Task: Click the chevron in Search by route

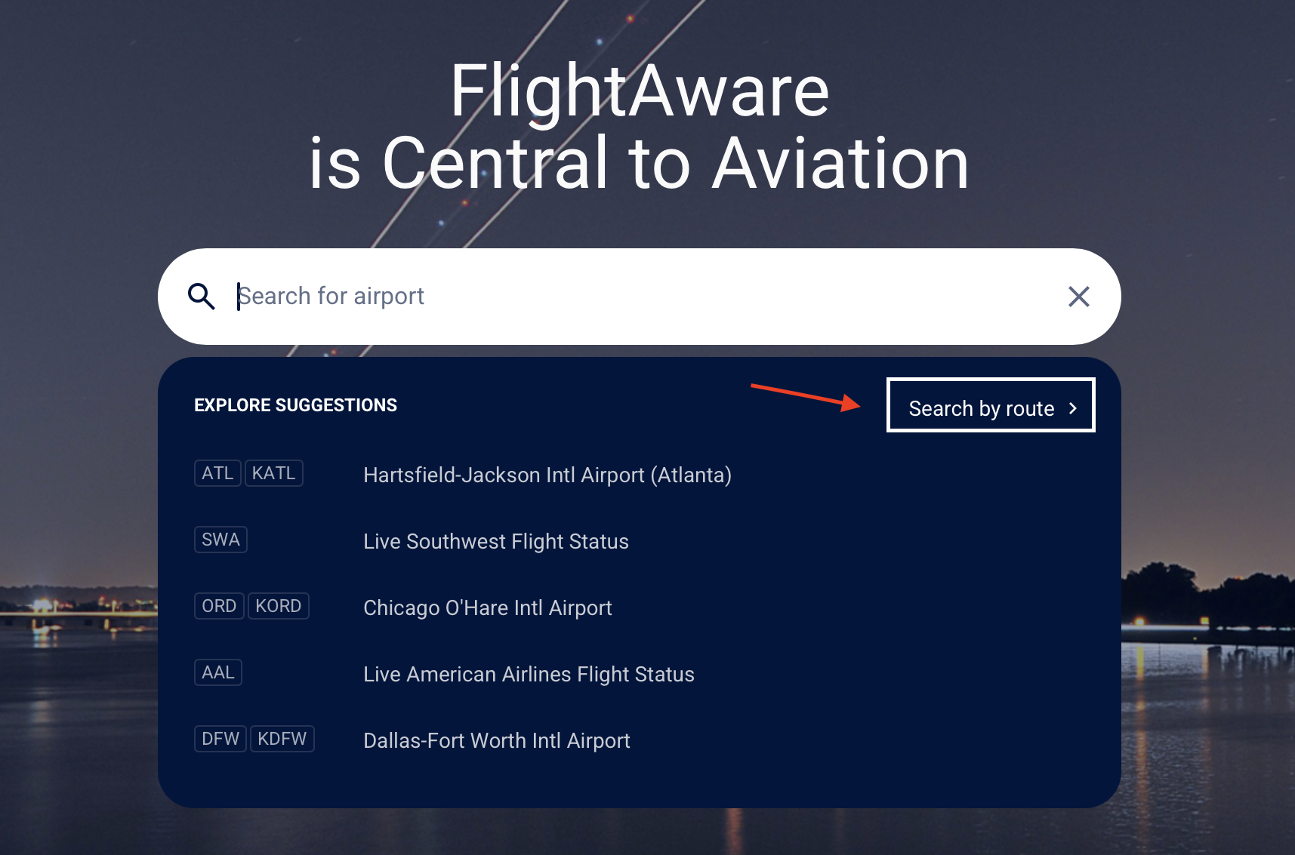Action: click(1073, 408)
